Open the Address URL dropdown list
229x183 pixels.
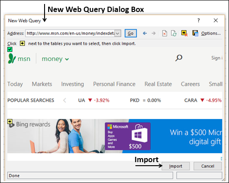coord(118,33)
